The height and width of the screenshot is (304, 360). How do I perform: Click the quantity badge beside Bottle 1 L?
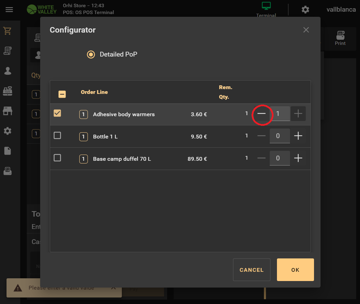point(84,136)
